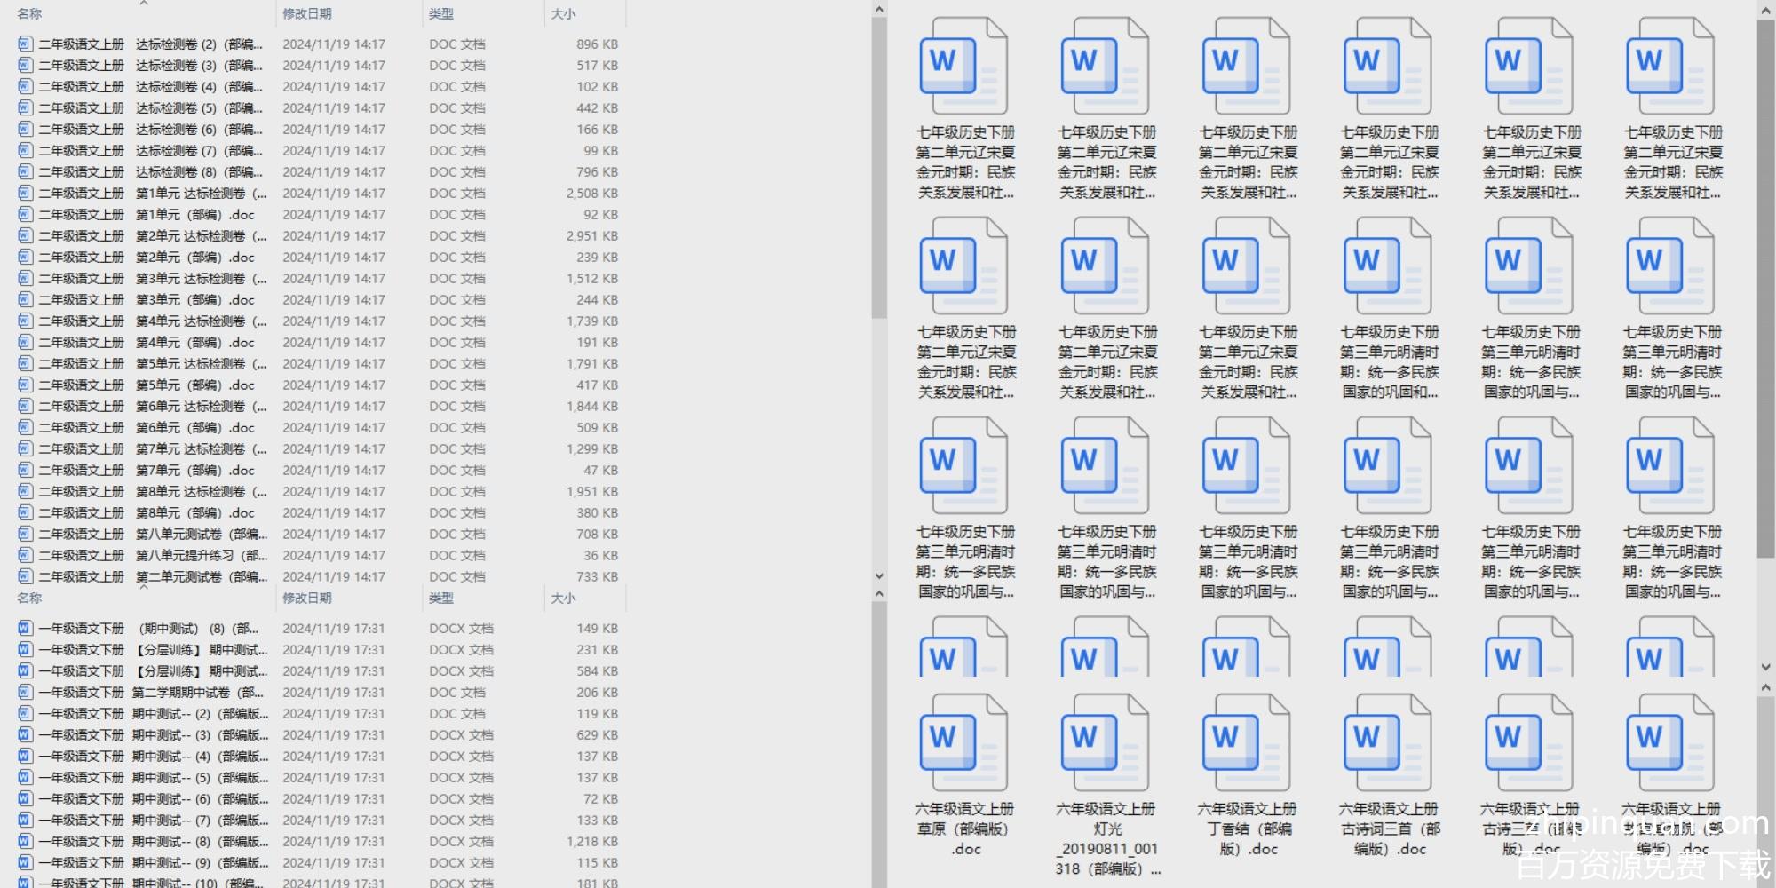
Task: Sort upper file list by 修改日期 column
Action: point(307,14)
